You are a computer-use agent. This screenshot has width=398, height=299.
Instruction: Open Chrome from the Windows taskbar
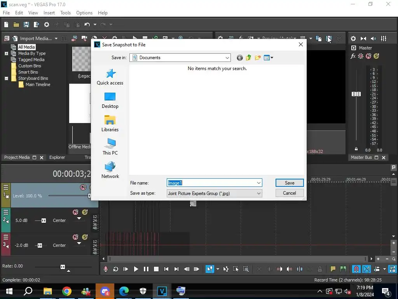click(x=67, y=291)
